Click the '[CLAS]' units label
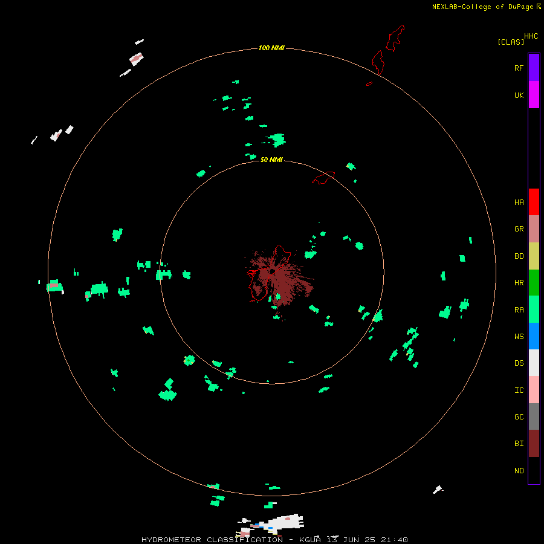Screen dimensions: 544x544 point(511,42)
